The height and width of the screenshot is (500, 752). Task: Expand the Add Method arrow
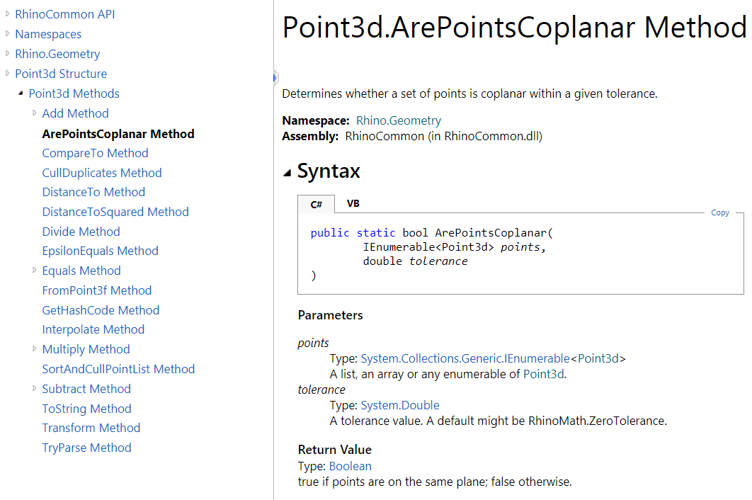35,113
